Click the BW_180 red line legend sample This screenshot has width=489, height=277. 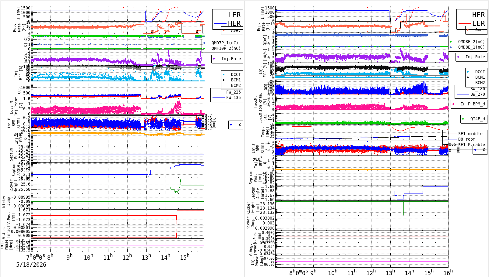[x=463, y=89]
